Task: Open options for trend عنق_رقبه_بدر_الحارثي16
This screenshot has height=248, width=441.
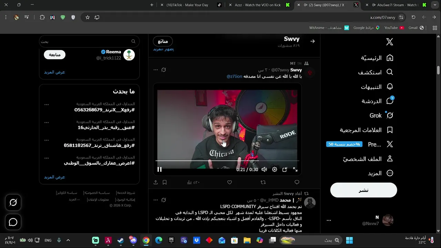Action: coord(47,122)
